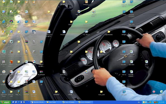Select the Microsoft Office Word shortcut icon
The image size is (166, 104).
tap(11, 34)
